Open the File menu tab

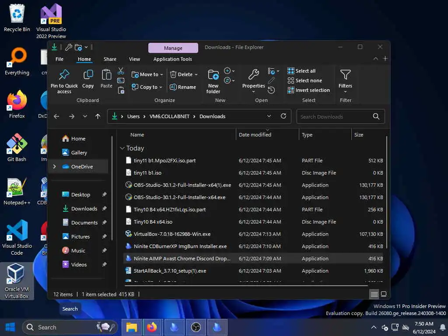(59, 59)
